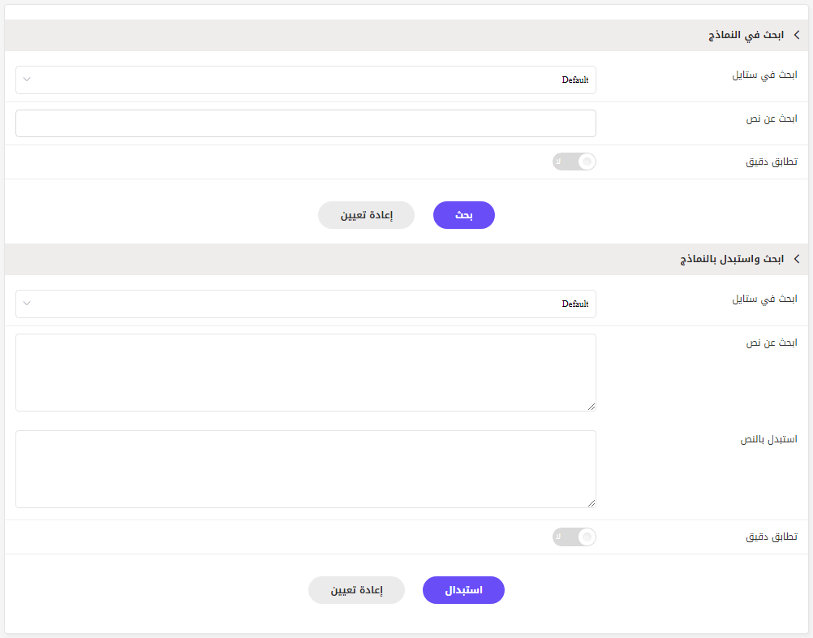Click the ابحث واستبدل بالنماذج section header title

click(732, 260)
